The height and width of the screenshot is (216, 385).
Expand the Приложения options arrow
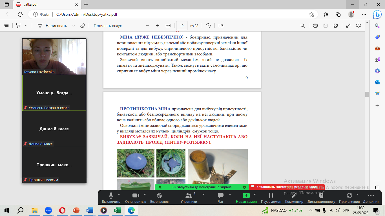(357, 194)
